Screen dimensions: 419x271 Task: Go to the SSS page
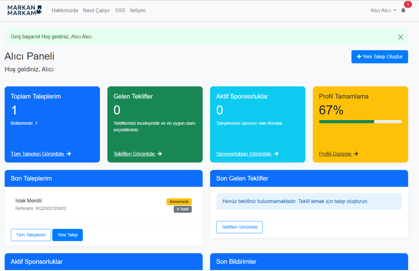coord(120,10)
